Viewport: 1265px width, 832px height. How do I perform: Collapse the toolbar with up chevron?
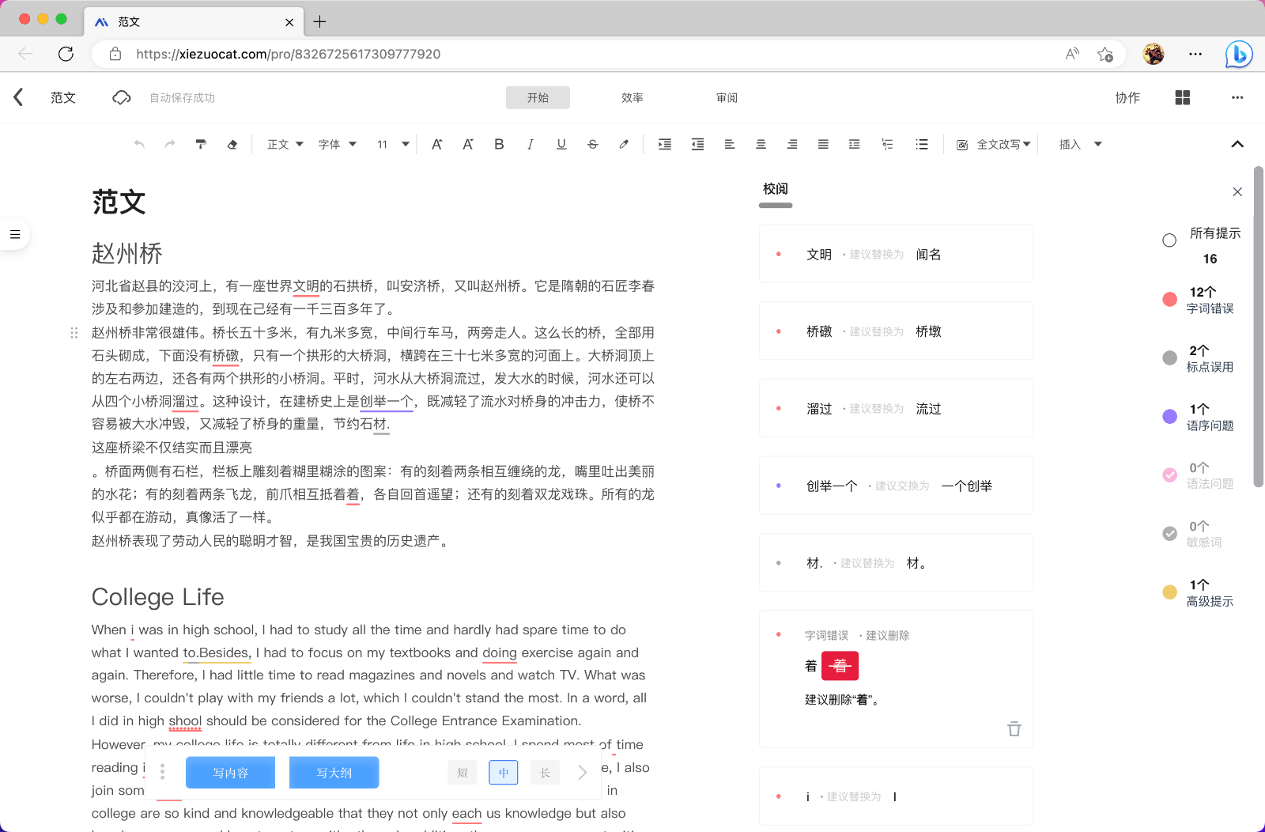tap(1237, 144)
